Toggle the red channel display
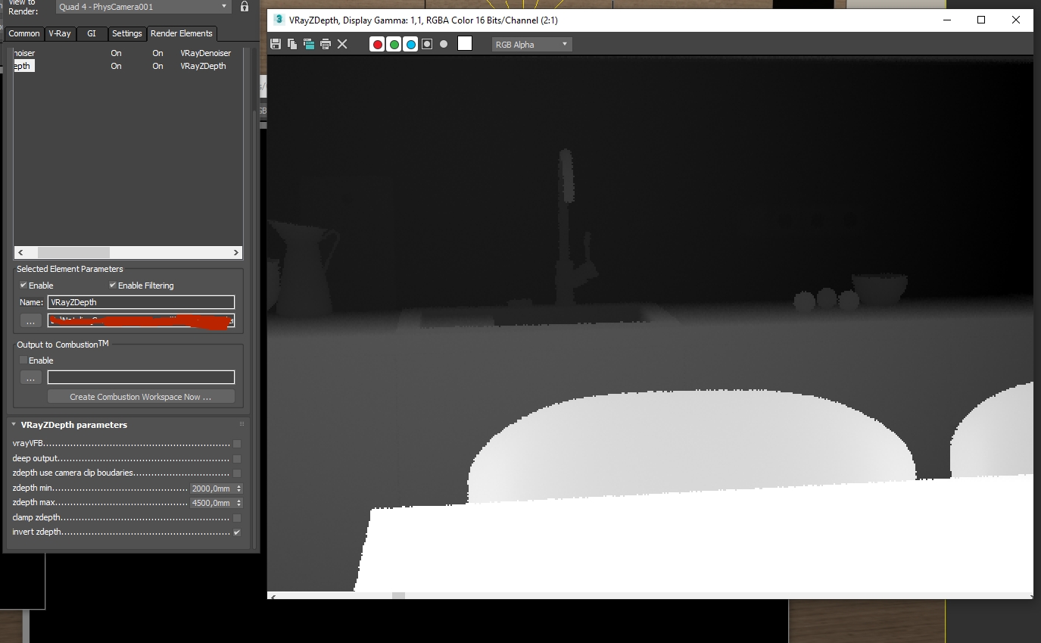The image size is (1041, 643). (x=377, y=45)
